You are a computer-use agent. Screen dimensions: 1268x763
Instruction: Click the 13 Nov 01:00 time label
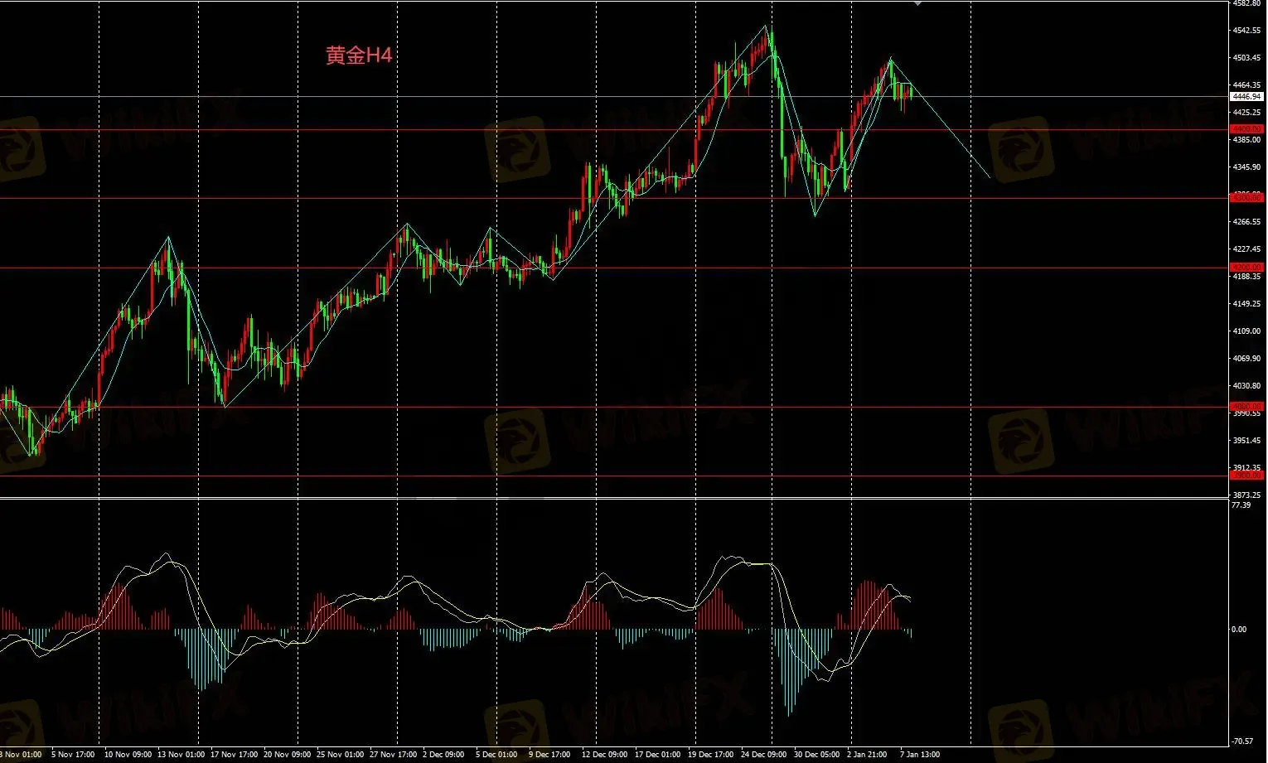click(181, 755)
